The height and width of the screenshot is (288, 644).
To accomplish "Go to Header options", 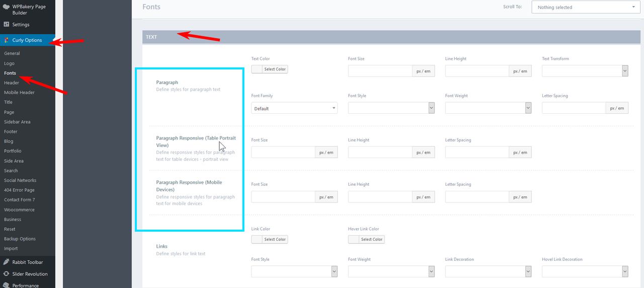I will (12, 83).
